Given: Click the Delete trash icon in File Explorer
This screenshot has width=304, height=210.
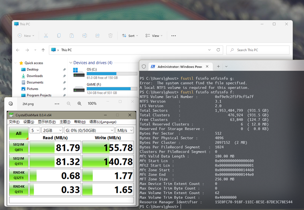Looking at the screenshot, I should point(110,35).
